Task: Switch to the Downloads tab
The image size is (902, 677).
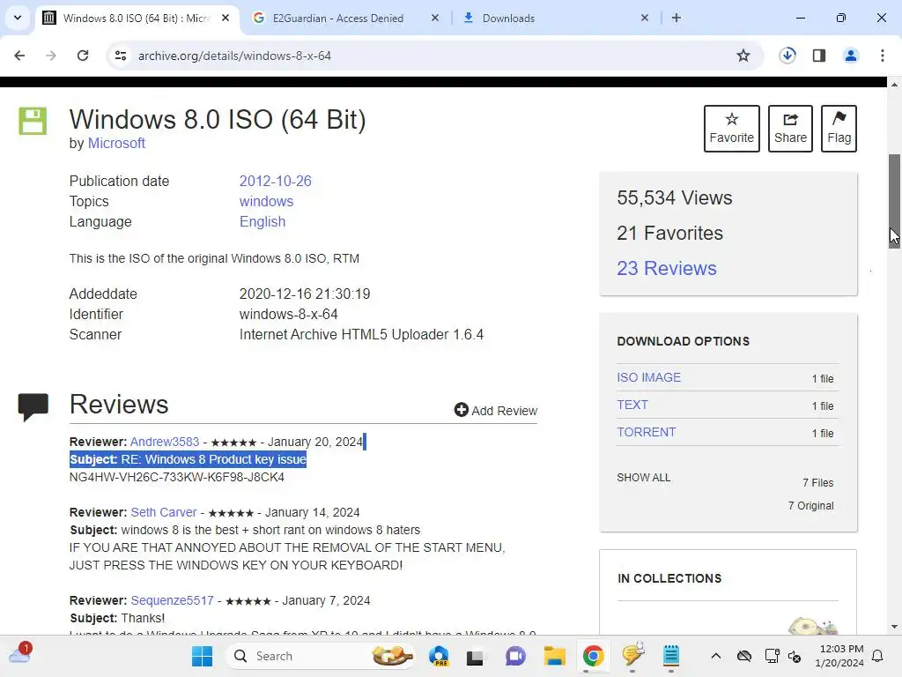Action: [508, 18]
